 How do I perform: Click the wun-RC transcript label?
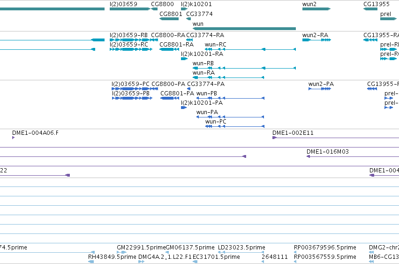coord(216,45)
